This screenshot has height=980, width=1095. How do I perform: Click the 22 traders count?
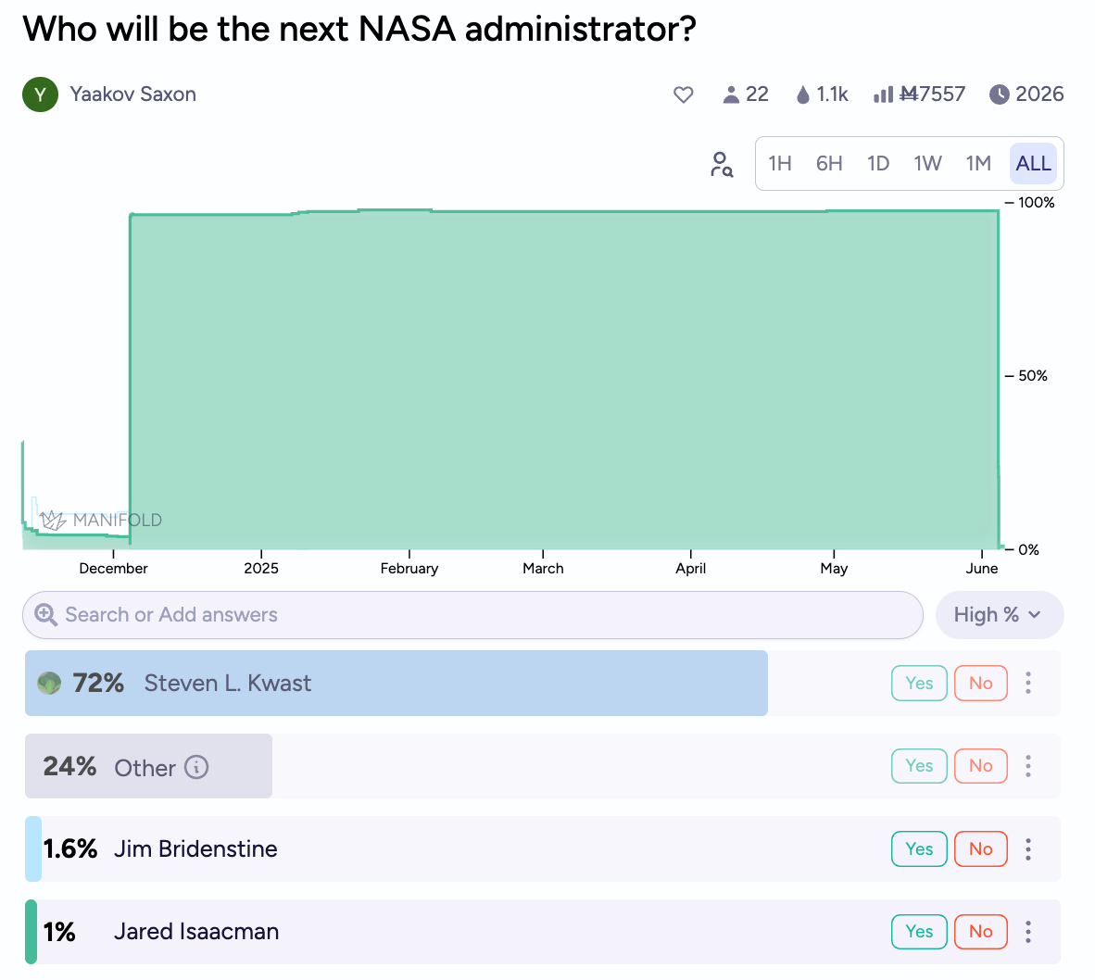pyautogui.click(x=757, y=94)
